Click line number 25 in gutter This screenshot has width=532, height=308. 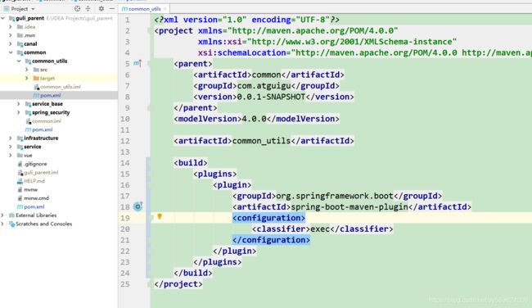(125, 284)
